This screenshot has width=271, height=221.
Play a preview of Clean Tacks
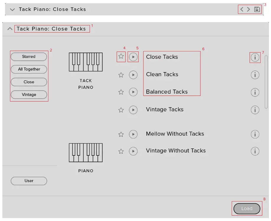[133, 75]
